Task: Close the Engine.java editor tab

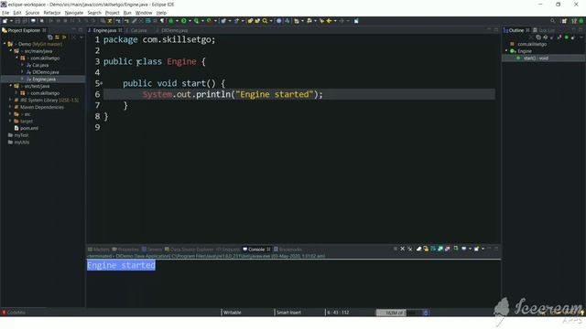Action: [120, 30]
